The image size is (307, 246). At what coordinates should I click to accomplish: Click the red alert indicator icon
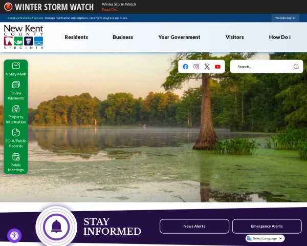8,7
